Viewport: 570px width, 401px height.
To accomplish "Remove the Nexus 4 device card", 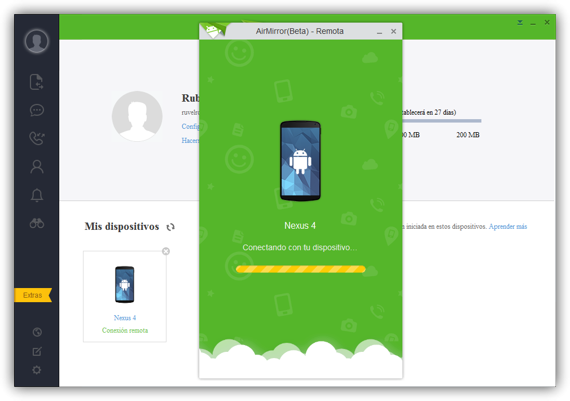I will [x=166, y=251].
